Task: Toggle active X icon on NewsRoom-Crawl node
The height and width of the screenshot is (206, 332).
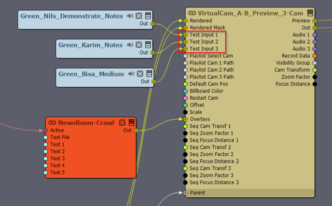Action: tap(122, 123)
